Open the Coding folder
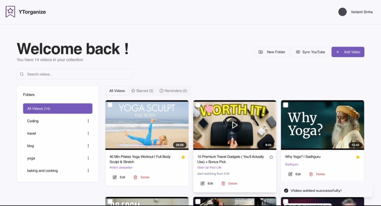Screen dimensions: 381x206 click(33, 121)
